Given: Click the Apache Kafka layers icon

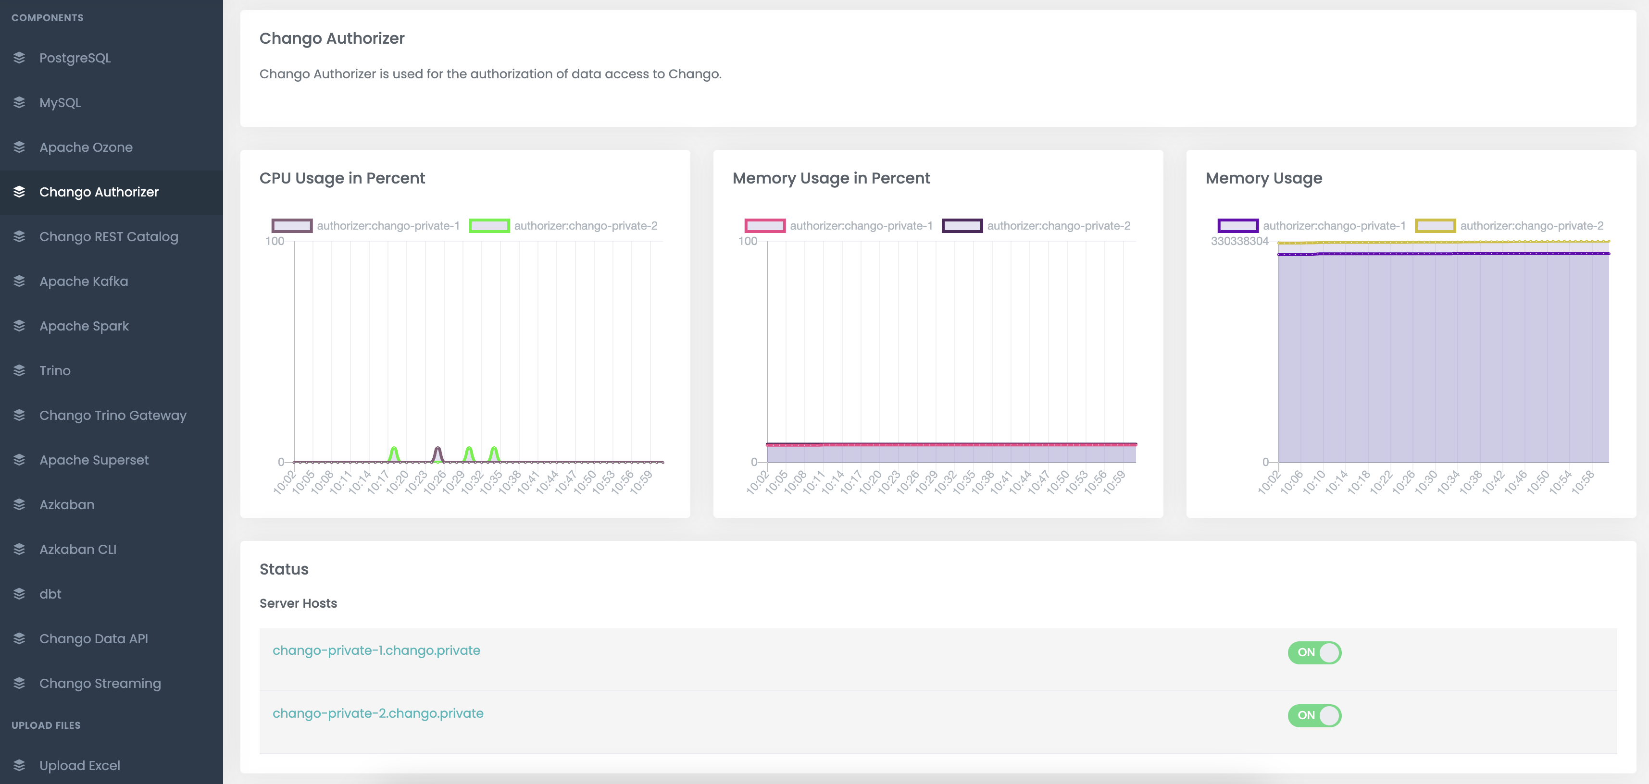Looking at the screenshot, I should (19, 282).
